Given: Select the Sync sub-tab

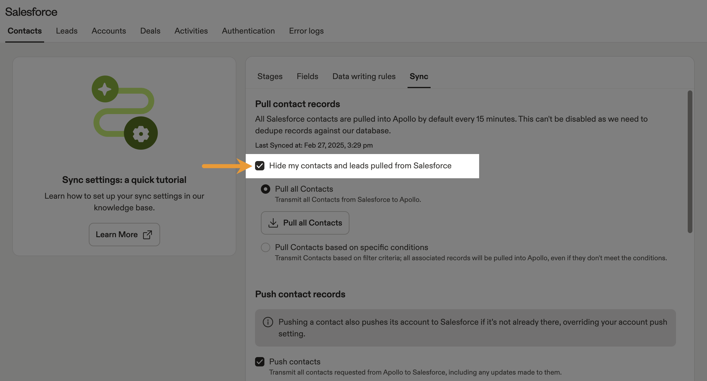Looking at the screenshot, I should (419, 76).
